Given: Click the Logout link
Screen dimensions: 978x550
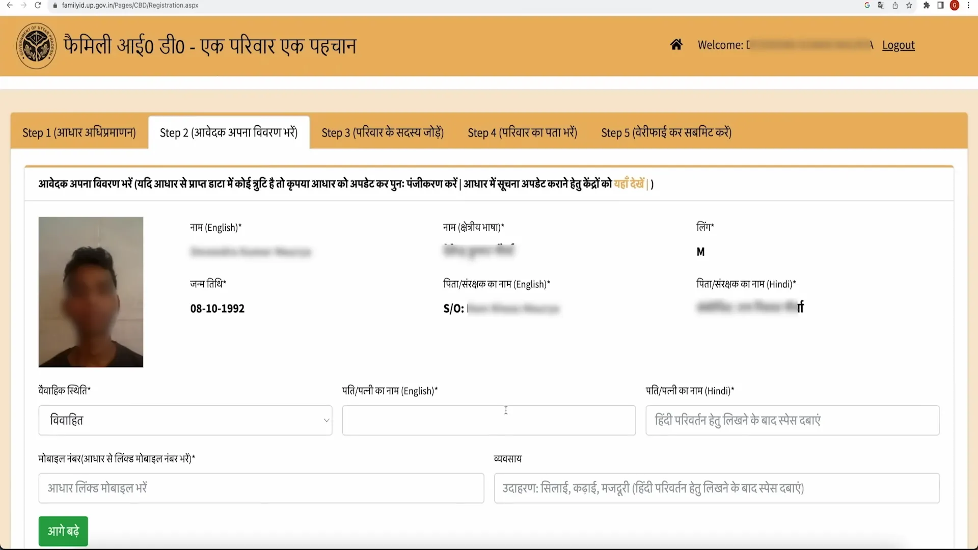Looking at the screenshot, I should tap(898, 45).
